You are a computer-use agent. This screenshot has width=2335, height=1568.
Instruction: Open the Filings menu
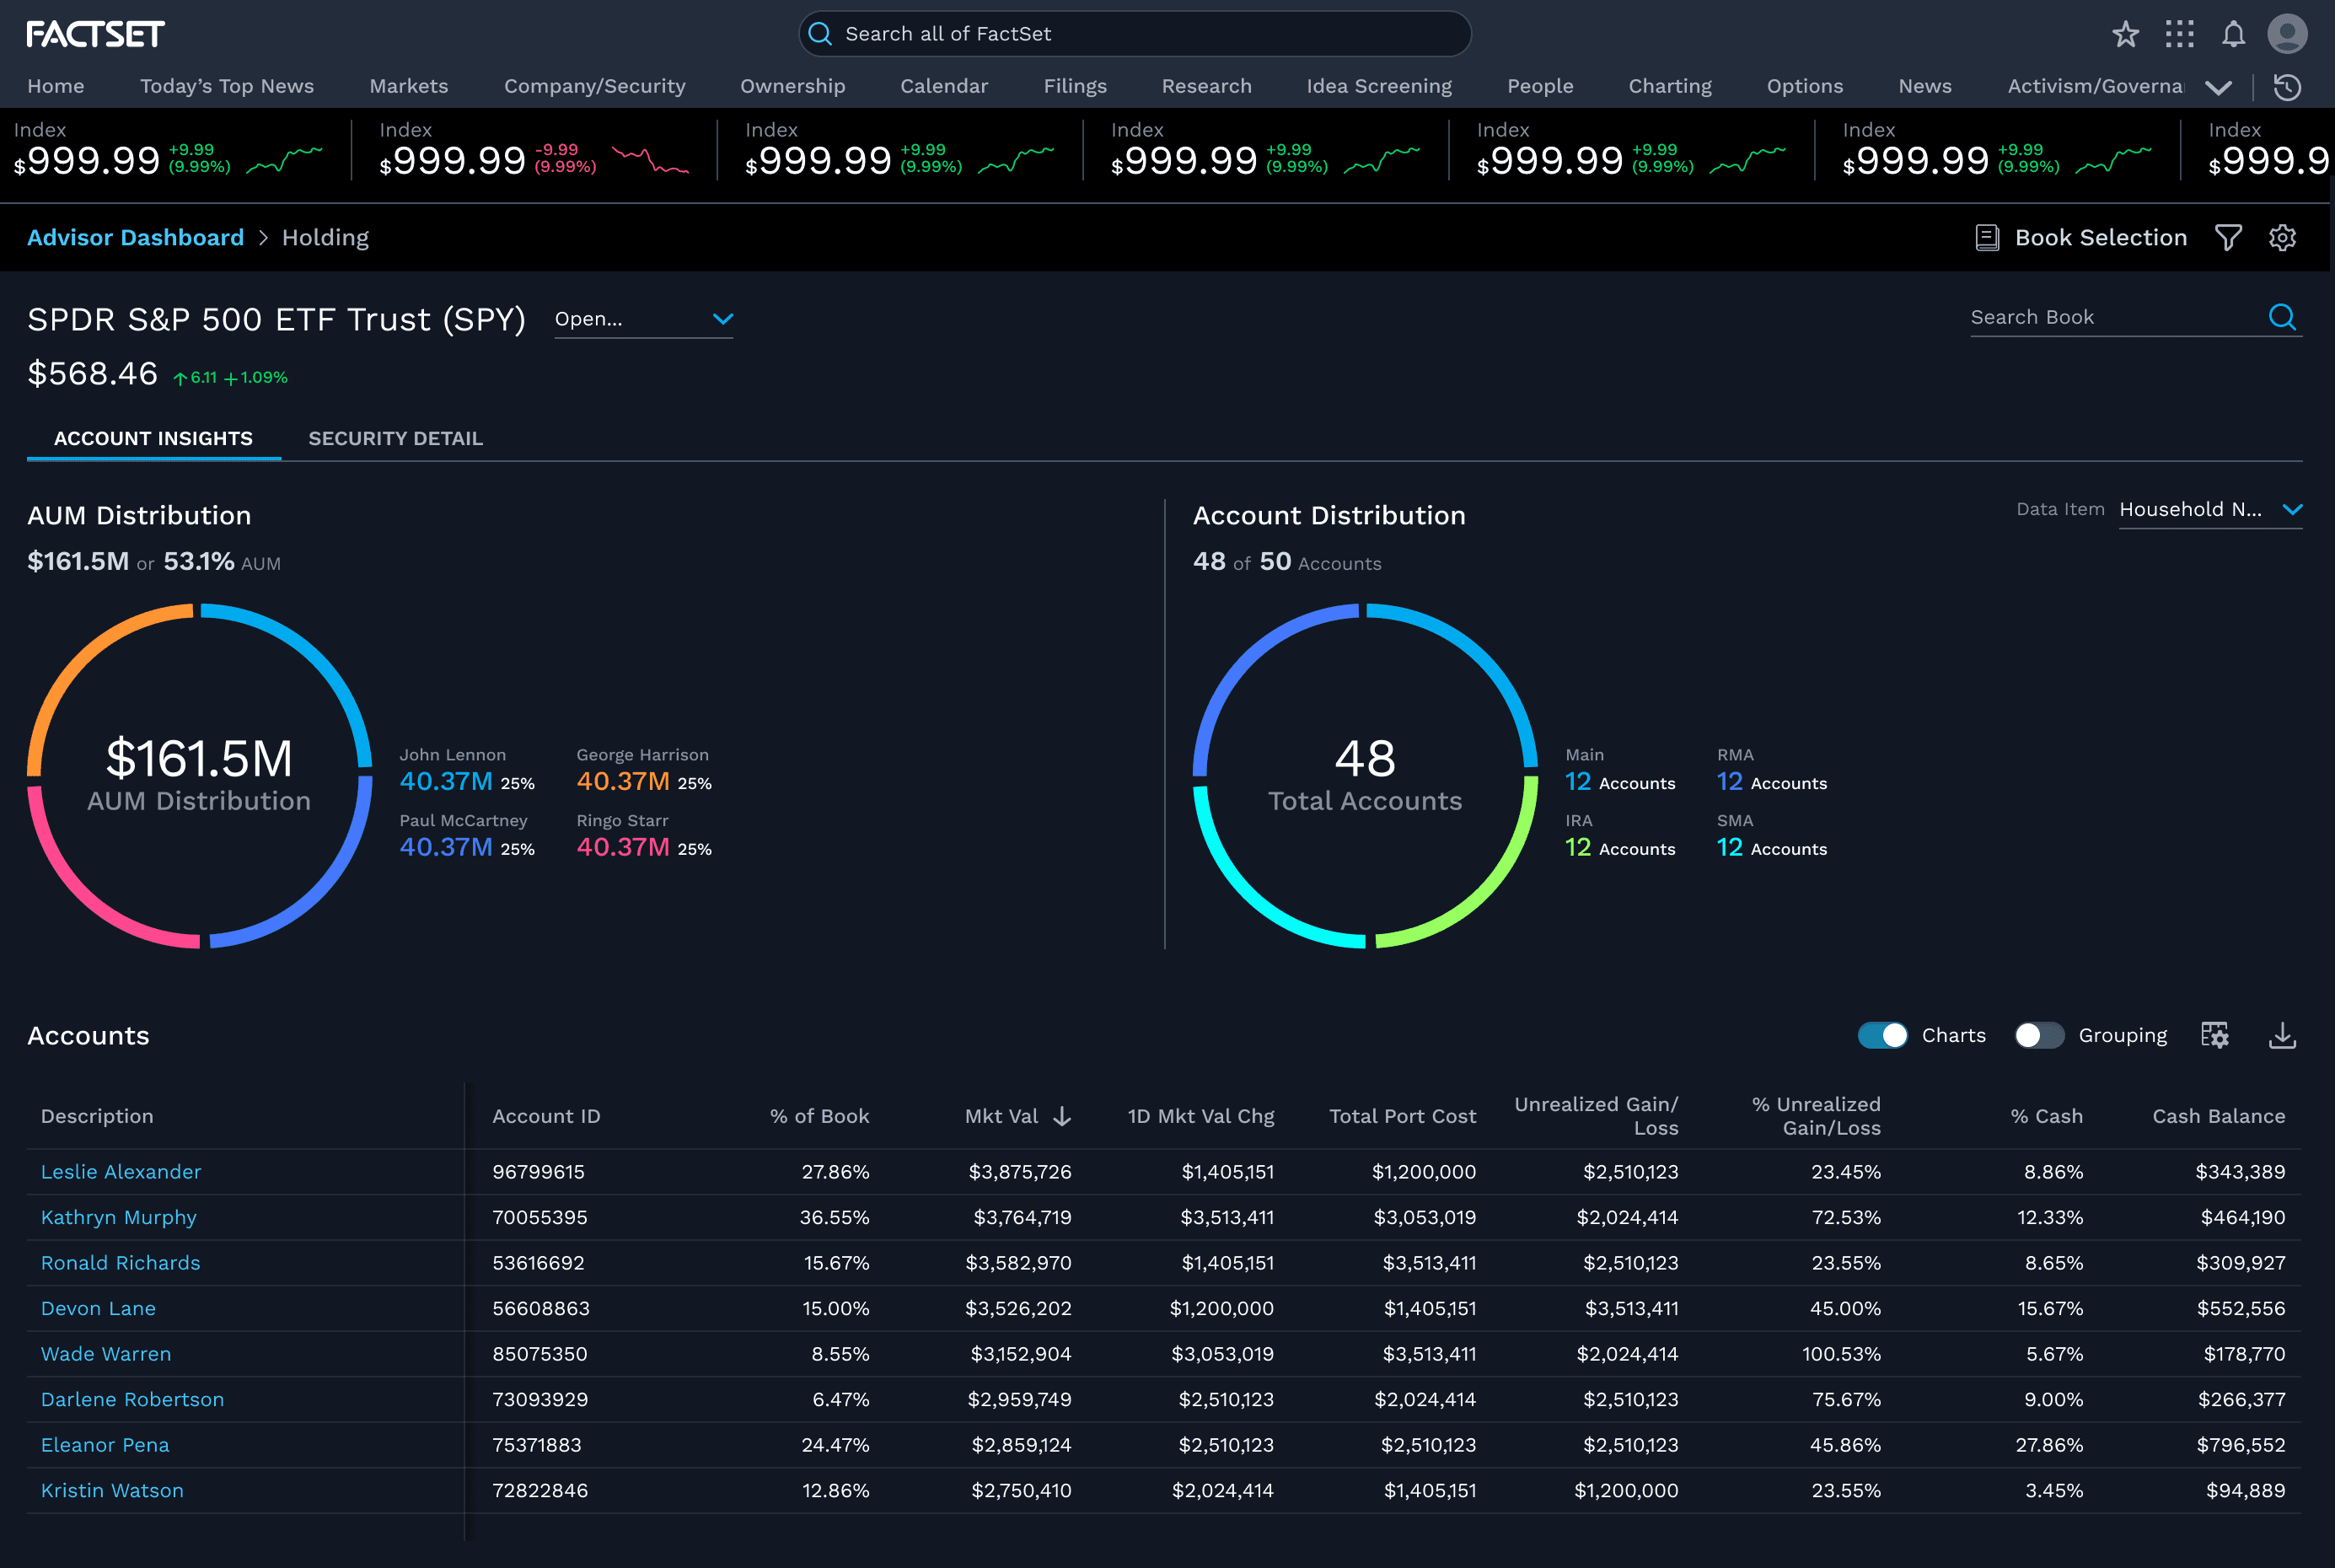click(1075, 86)
